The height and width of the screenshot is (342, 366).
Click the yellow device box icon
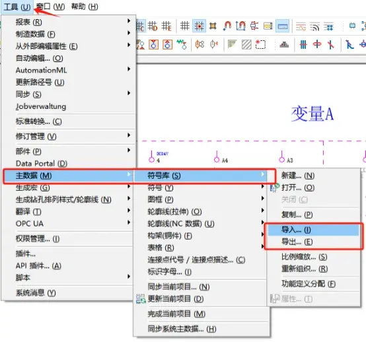coord(268,26)
